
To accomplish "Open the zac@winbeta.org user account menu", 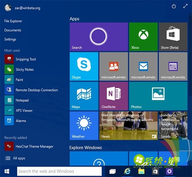I will tap(22, 8).
